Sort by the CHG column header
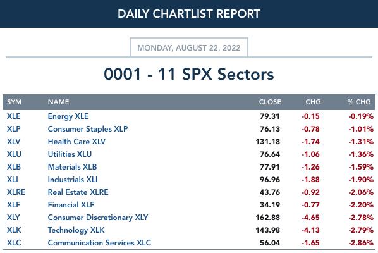The height and width of the screenshot is (253, 378). [x=313, y=102]
